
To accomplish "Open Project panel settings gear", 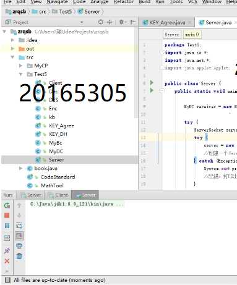I will coord(122,22).
